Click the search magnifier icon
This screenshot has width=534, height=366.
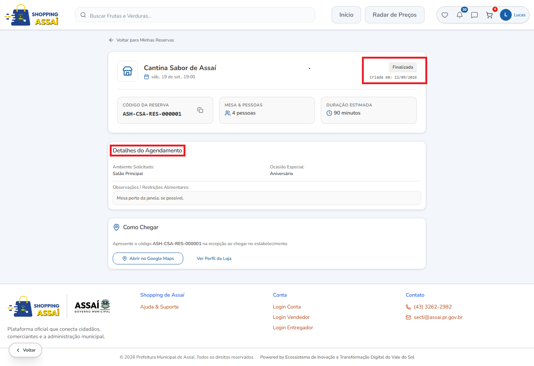pos(83,15)
